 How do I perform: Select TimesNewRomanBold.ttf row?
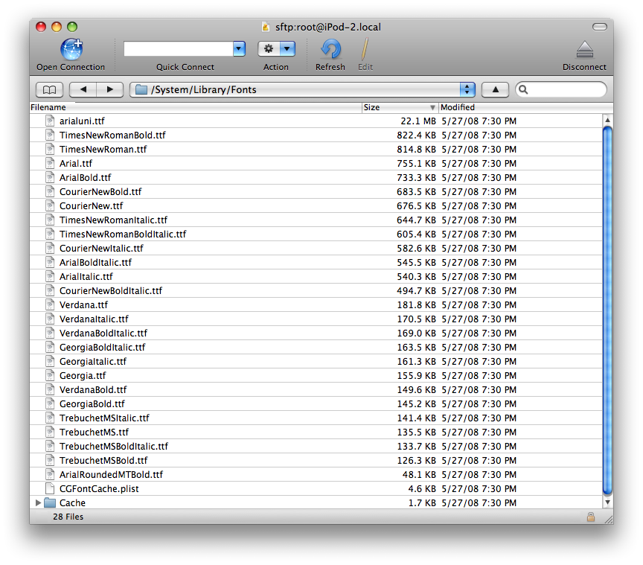pyautogui.click(x=316, y=135)
